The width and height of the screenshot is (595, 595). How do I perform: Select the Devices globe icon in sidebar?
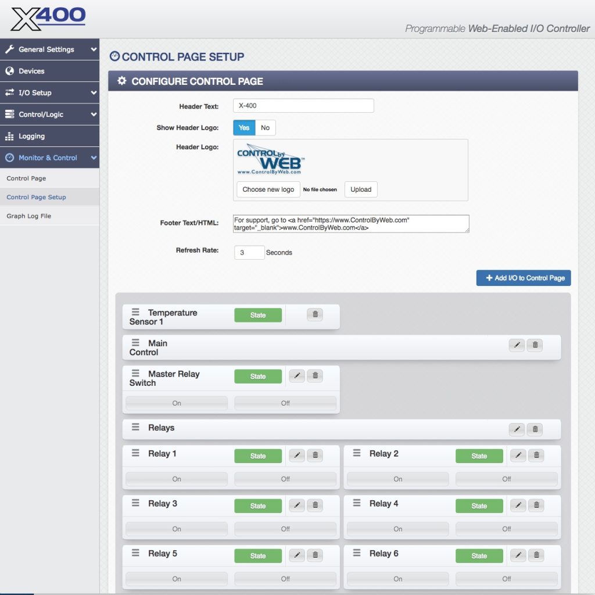click(10, 71)
